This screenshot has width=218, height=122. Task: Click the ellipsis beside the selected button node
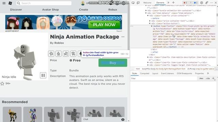(132, 26)
